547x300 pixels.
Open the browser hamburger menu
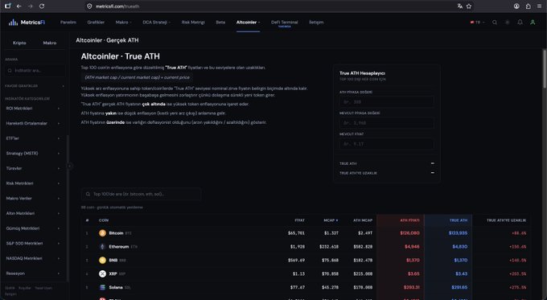(x=539, y=6)
